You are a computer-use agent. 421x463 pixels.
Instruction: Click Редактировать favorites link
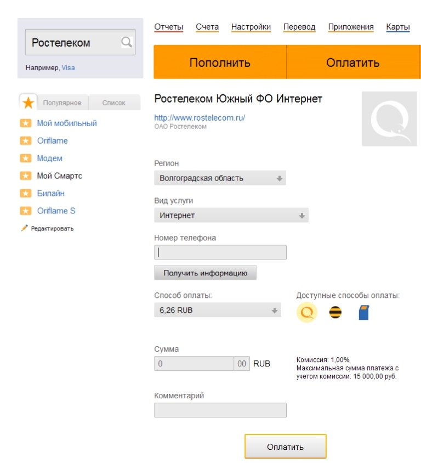[52, 229]
